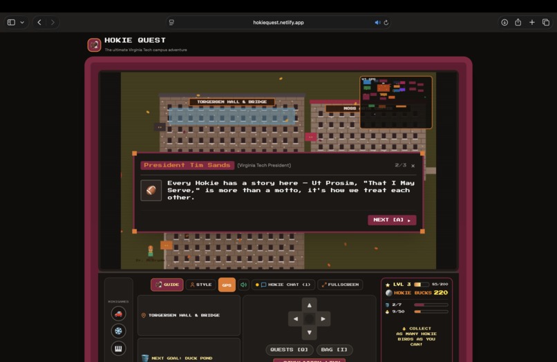Click the level star icon

coord(388,285)
